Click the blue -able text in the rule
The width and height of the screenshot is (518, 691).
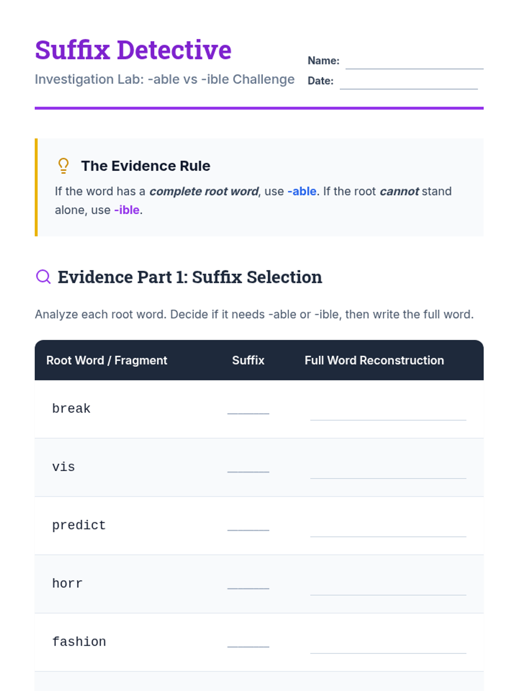tap(302, 191)
